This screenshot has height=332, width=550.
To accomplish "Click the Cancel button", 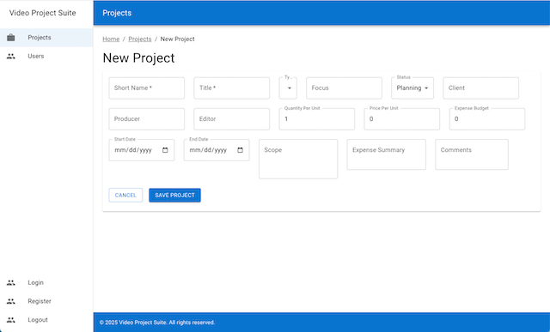I will pos(125,195).
